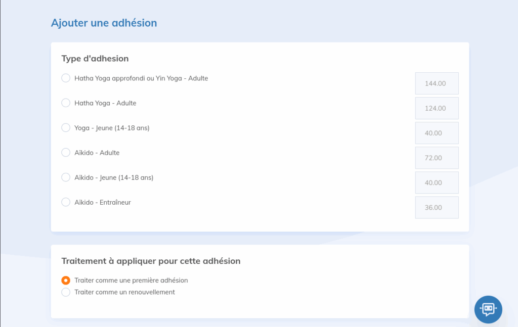
Task: Select Aïkido - Entraîneur radio button
Action: (66, 202)
